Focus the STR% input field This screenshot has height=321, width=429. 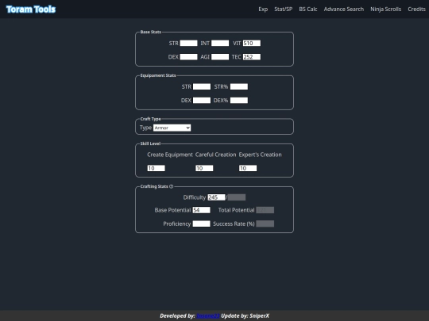(239, 86)
